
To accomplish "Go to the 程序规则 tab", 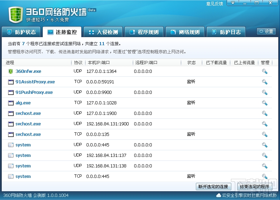I will tap(144, 32).
